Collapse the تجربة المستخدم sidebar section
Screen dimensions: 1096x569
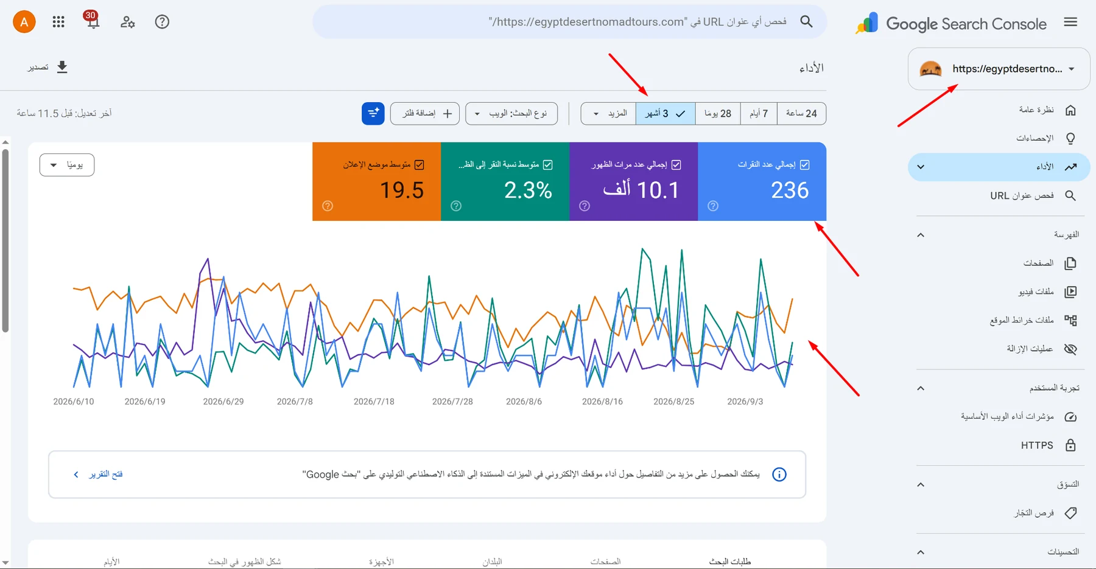click(921, 388)
